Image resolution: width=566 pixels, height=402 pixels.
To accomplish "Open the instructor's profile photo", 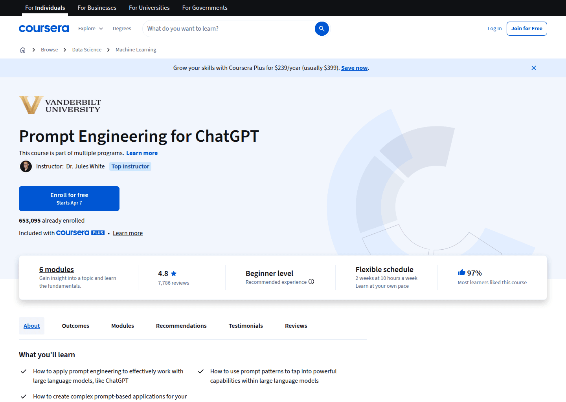I will [26, 166].
